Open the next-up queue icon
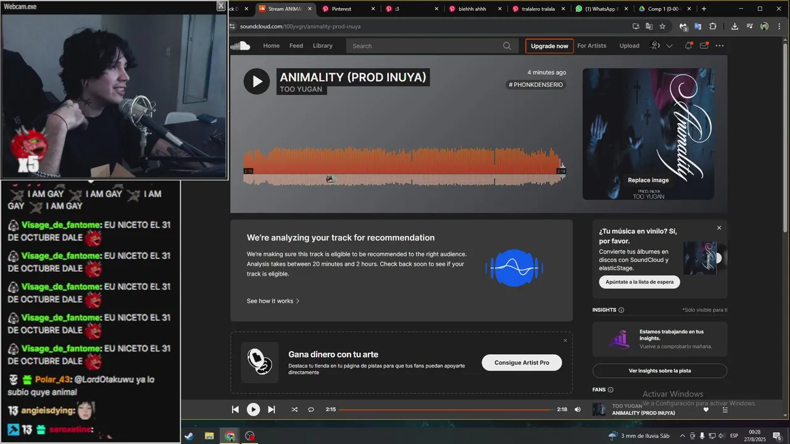 [x=725, y=409]
